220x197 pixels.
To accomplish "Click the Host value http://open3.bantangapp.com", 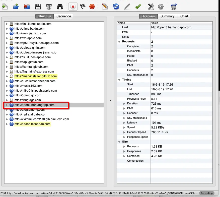I will click(171, 27).
